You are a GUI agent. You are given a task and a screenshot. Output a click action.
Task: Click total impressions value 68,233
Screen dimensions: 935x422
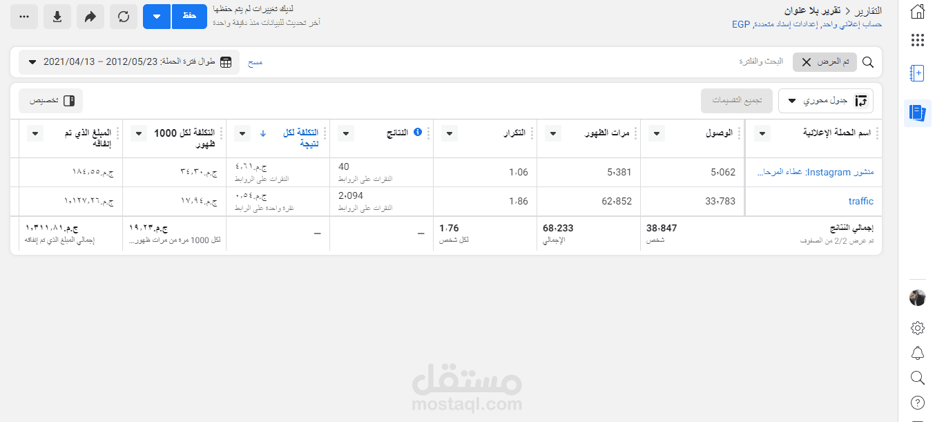558,228
